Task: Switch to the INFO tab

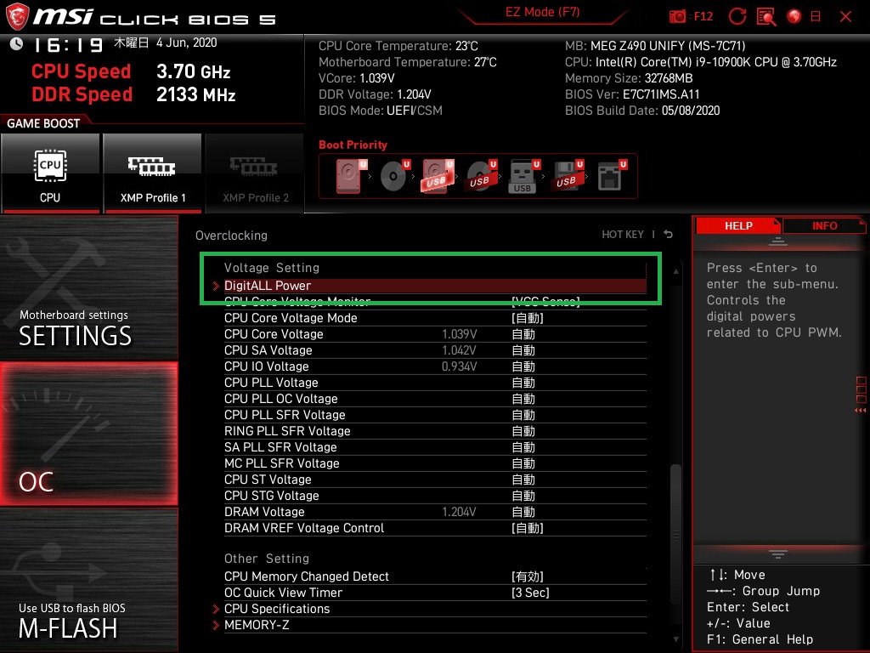Action: click(824, 225)
